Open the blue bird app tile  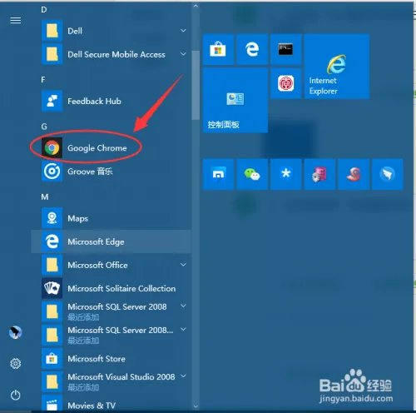click(x=387, y=174)
